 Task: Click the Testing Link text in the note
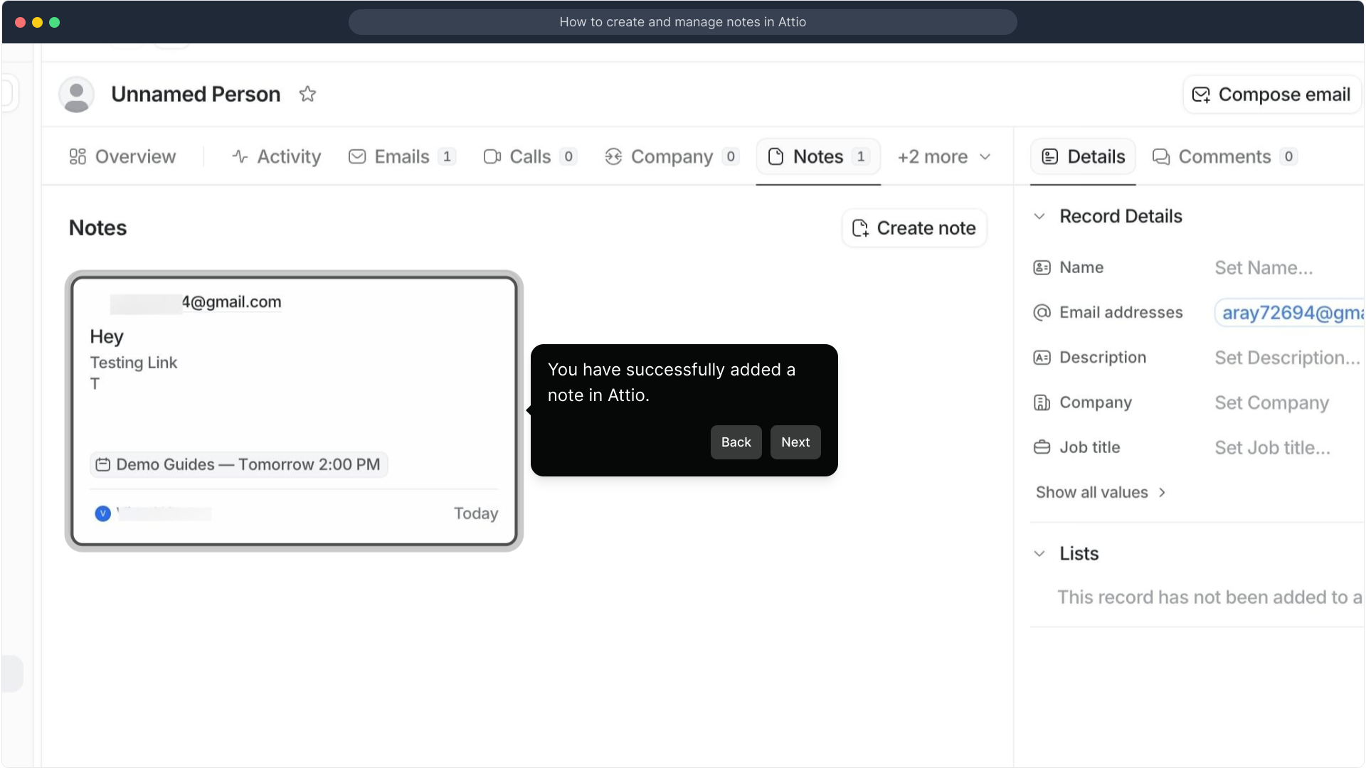tap(134, 363)
